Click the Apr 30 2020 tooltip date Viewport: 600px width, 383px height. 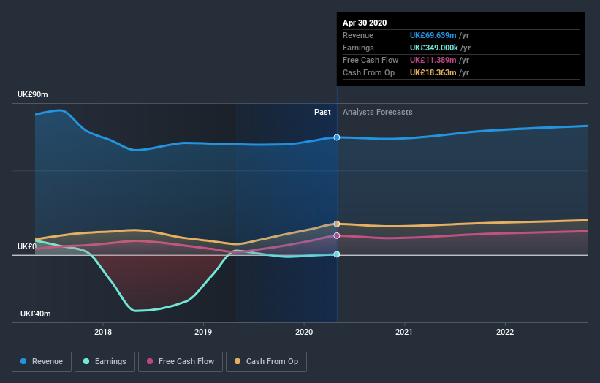tap(365, 23)
